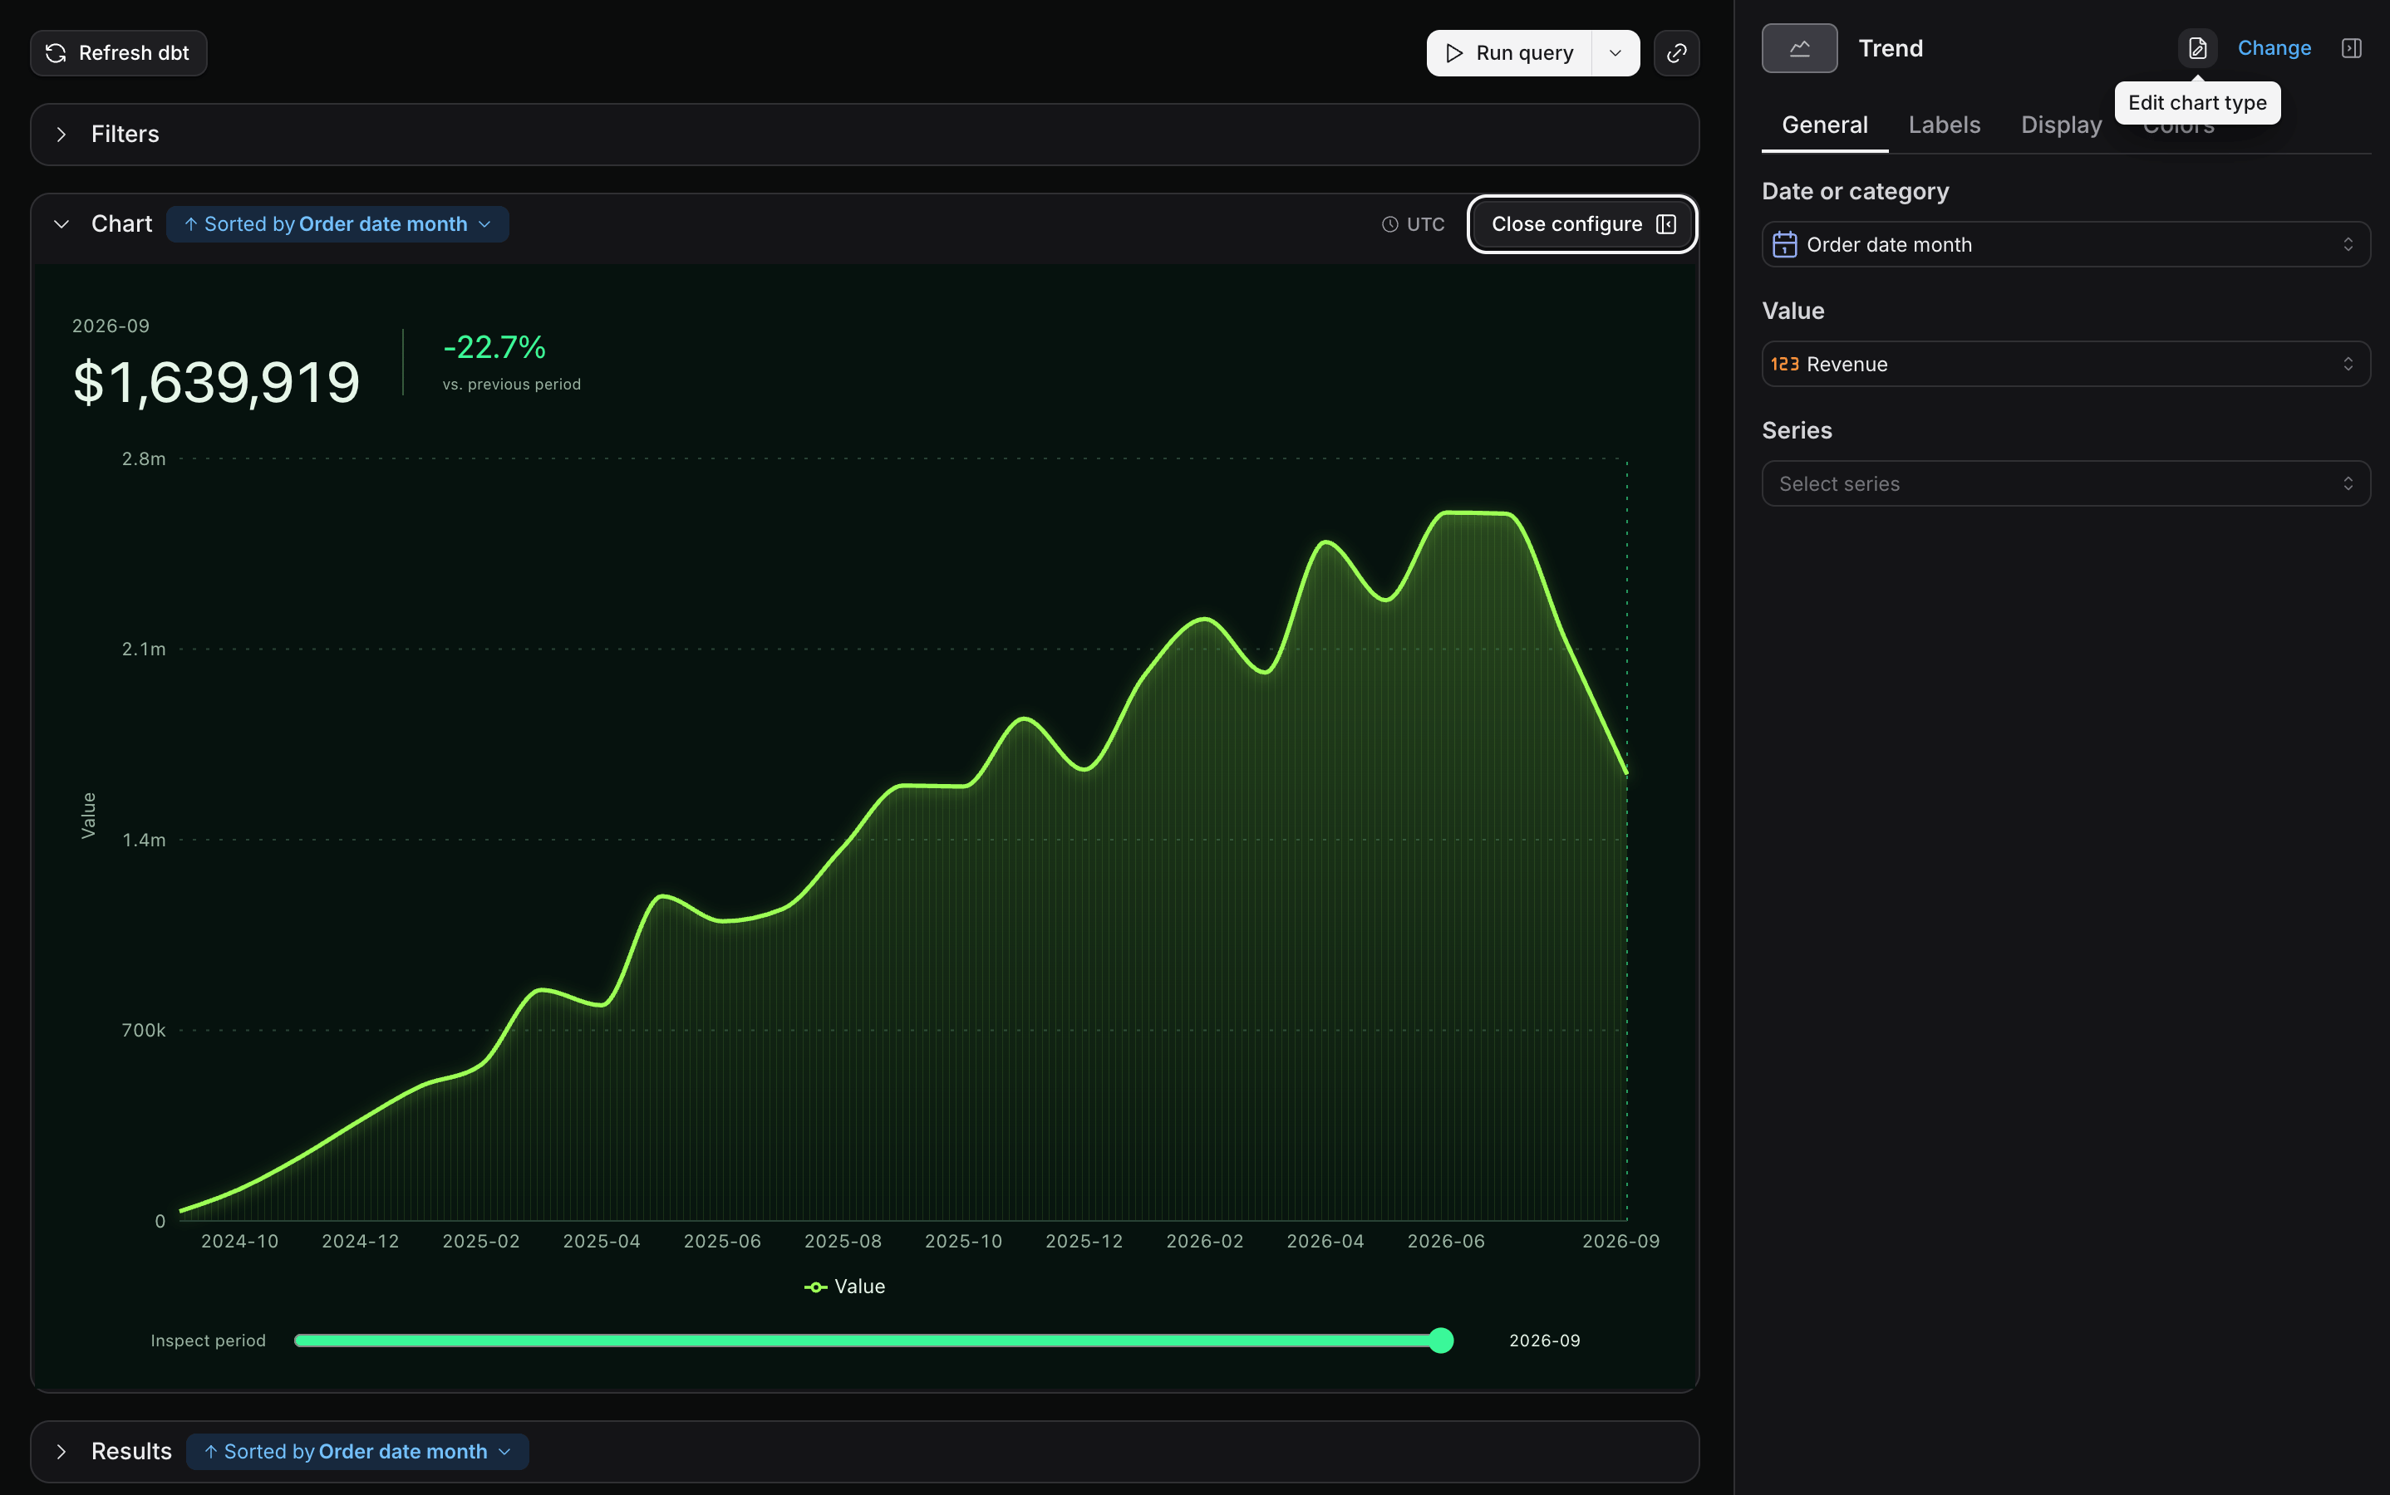Viewport: 2390px width, 1495px height.
Task: Run the query
Action: 1508,52
